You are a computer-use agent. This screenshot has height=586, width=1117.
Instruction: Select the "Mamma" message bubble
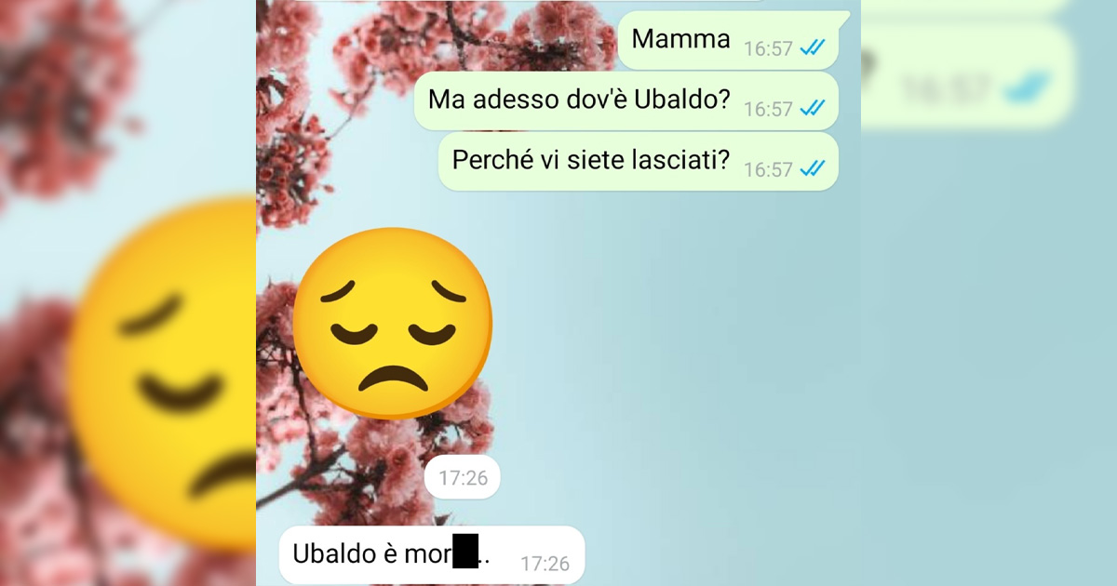[728, 40]
